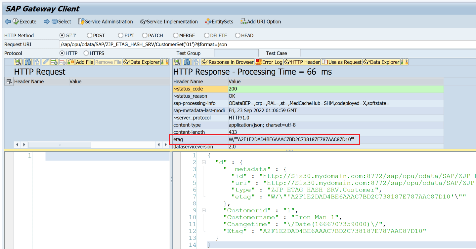Screen dimensions: 476x249
Task: Click the response pane Value column header
Action: tap(335, 82)
